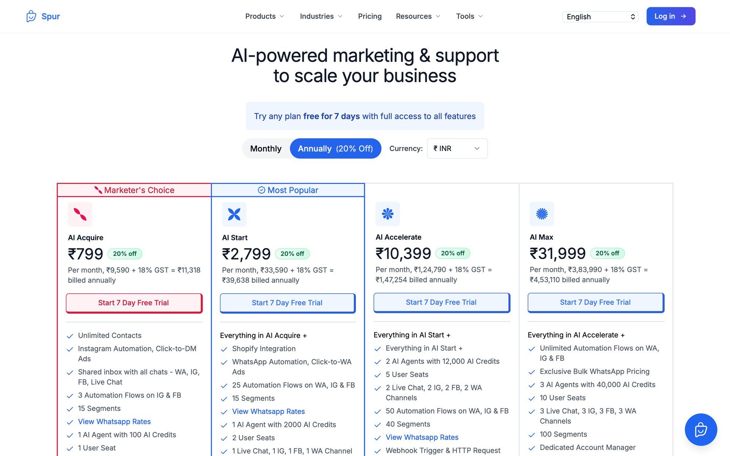View Whatsapp Rates in AI Accelerate plan
The height and width of the screenshot is (456, 730).
click(422, 437)
